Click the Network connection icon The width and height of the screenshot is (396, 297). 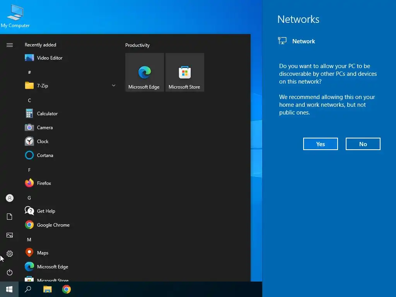[x=282, y=41]
